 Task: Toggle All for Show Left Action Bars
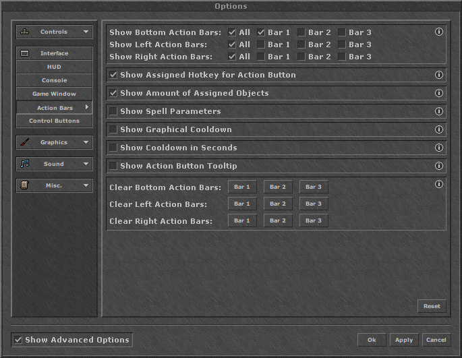232,44
